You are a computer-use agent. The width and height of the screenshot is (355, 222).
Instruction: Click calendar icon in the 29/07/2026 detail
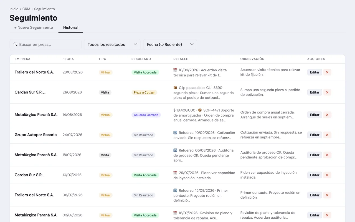coord(175,173)
